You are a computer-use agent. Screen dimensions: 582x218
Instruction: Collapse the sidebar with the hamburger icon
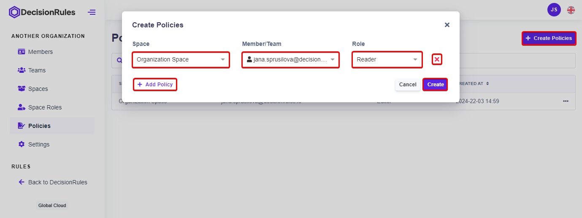(x=92, y=12)
